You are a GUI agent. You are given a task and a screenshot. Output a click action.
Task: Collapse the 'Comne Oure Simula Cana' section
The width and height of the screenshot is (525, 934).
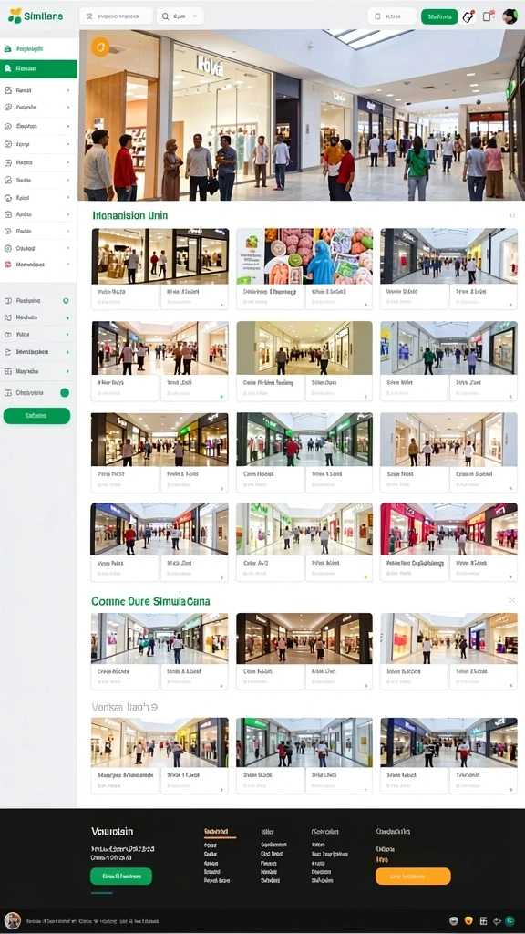click(512, 600)
